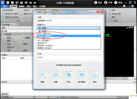This screenshot has height=99, width=137.
Task: Click the 显示点 show points tool
Action: click(25, 10)
